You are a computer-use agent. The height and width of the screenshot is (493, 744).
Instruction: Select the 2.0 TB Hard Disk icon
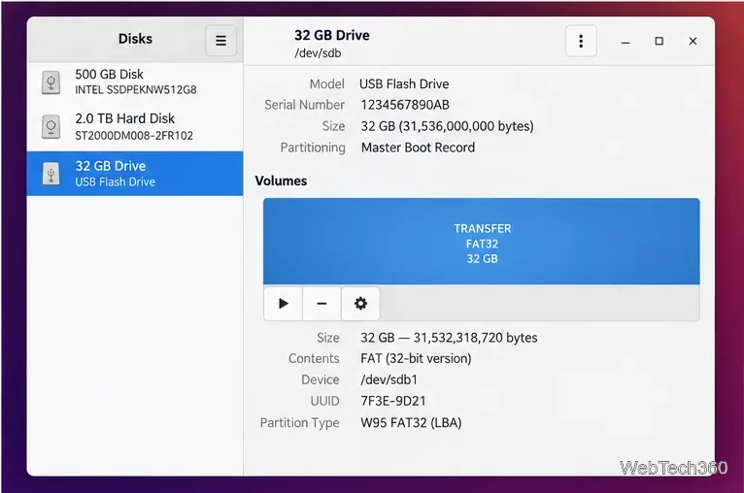pyautogui.click(x=51, y=126)
